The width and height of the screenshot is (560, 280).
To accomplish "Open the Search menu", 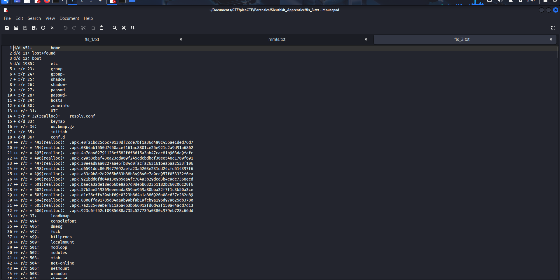I will click(x=34, y=18).
